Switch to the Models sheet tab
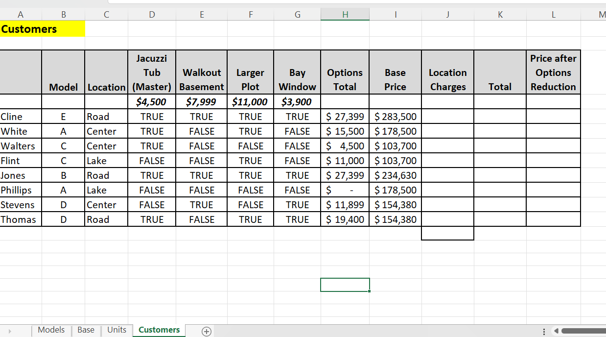 click(51, 330)
